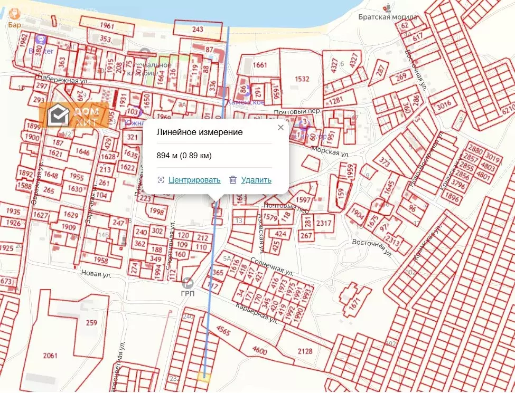Click the center-focus icon in popup
This screenshot has height=393, width=515.
click(161, 180)
